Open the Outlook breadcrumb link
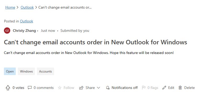The height and width of the screenshot is (97, 218). [27, 7]
